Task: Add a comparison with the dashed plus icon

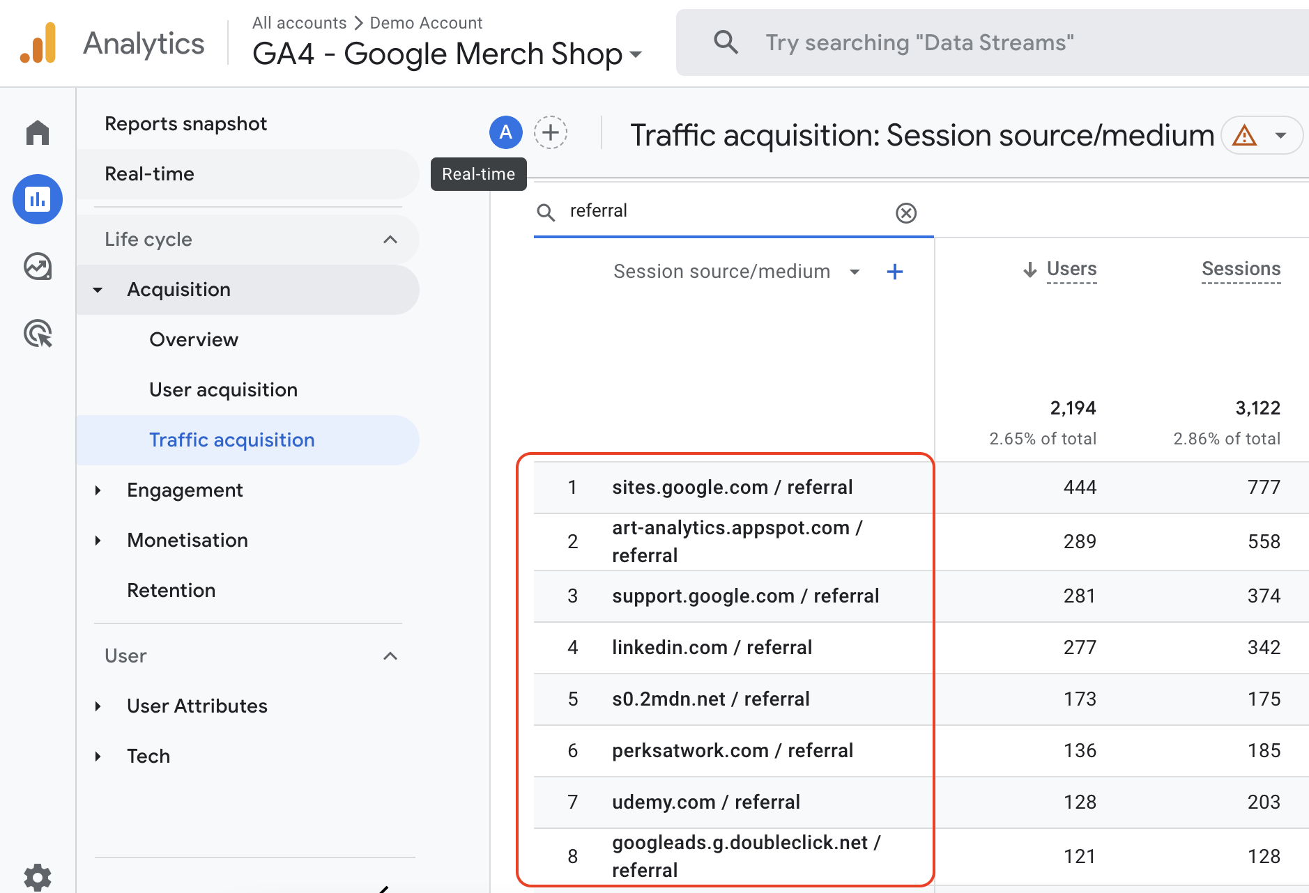Action: [x=551, y=132]
